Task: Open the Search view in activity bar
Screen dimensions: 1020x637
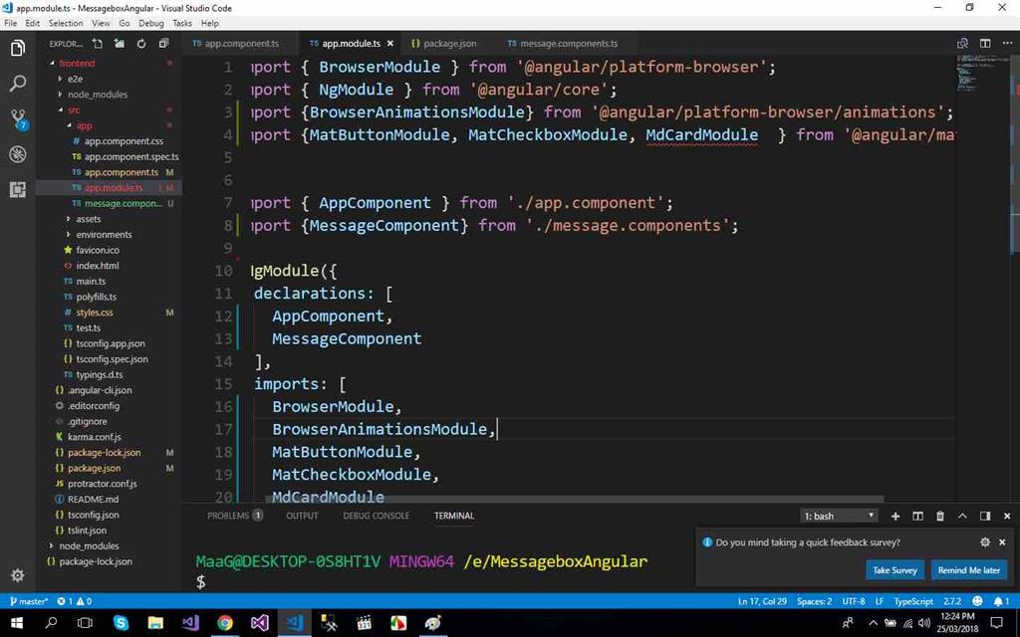Action: (18, 84)
